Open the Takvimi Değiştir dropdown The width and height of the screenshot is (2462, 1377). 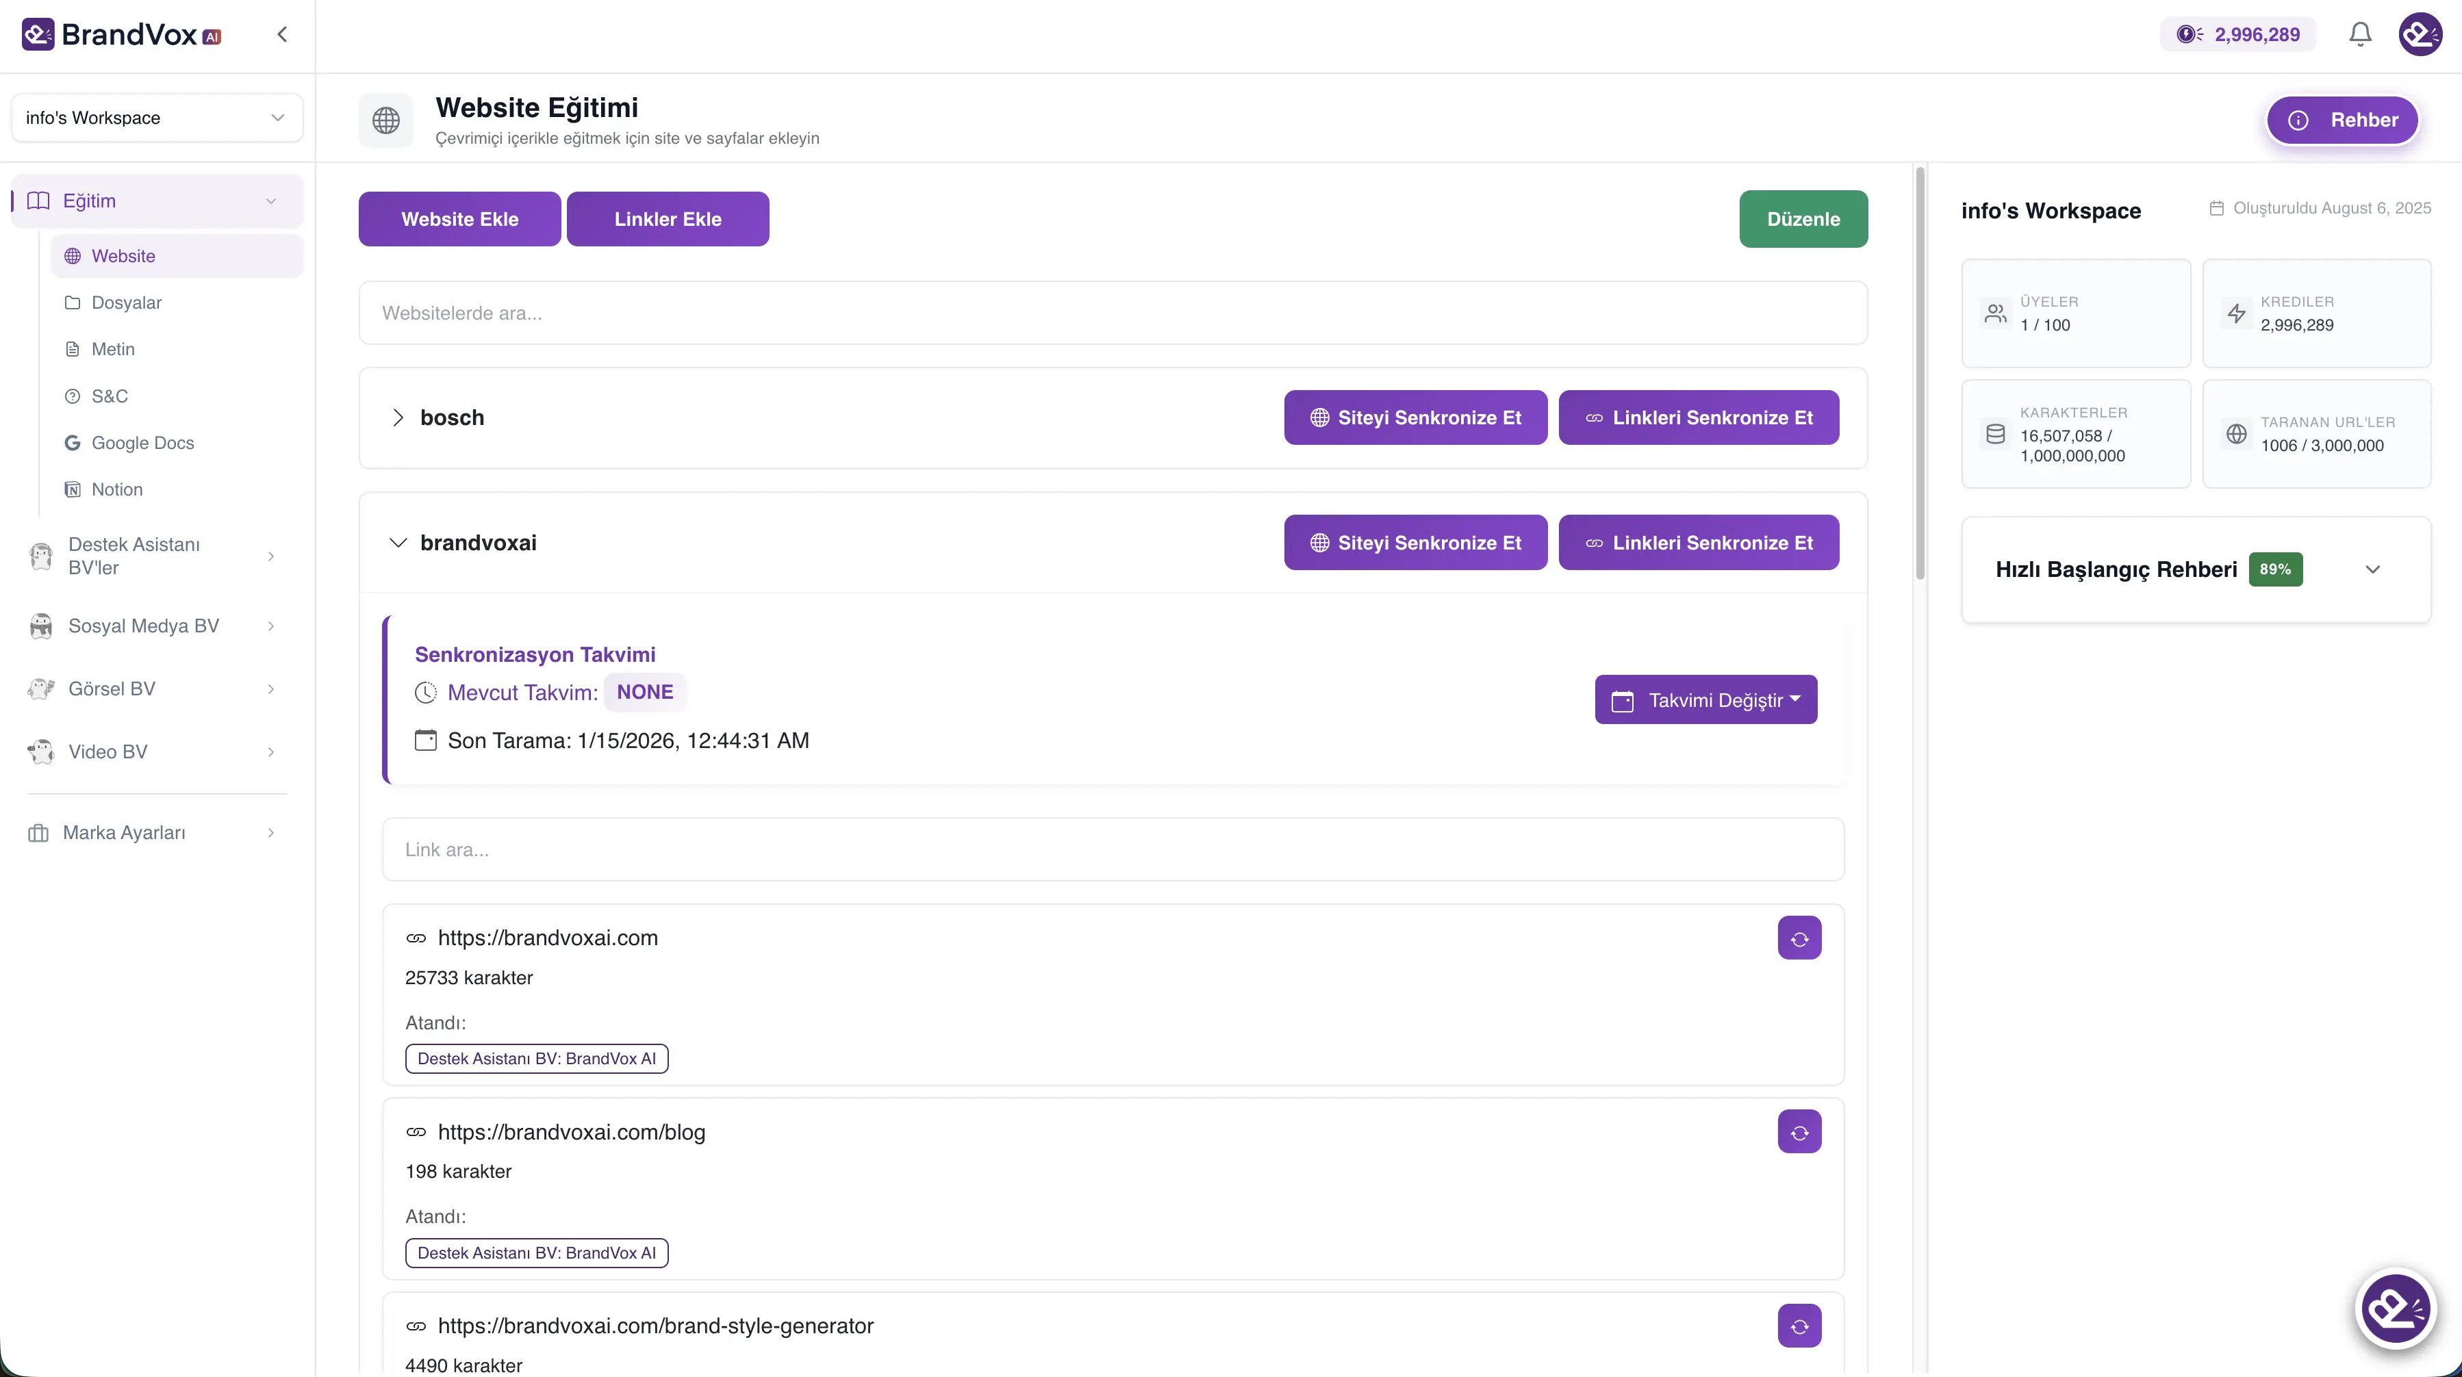click(x=1706, y=700)
